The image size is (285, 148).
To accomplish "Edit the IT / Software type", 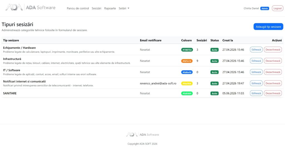I will 256,72.
